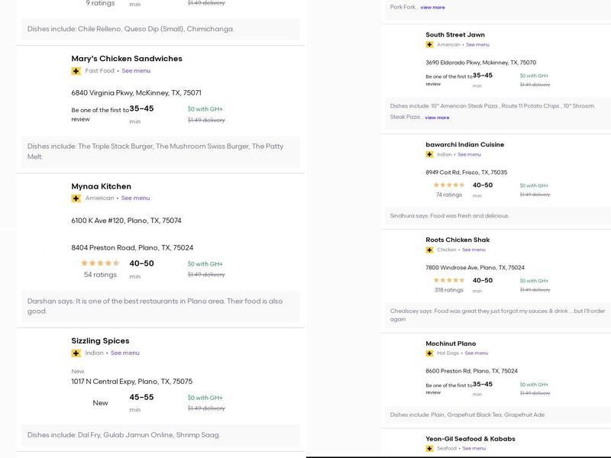View See menu for Yeon-Gil Seafood & Kababs
This screenshot has width=611, height=458.
[474, 449]
